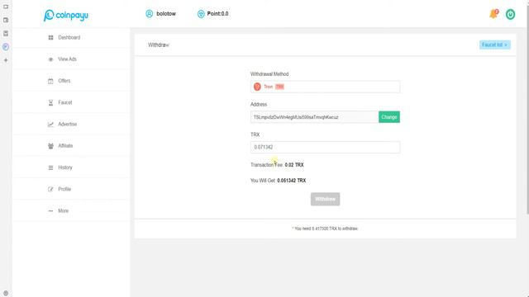The image size is (529, 297).
Task: Click the TRX amount field
Action: 325,147
